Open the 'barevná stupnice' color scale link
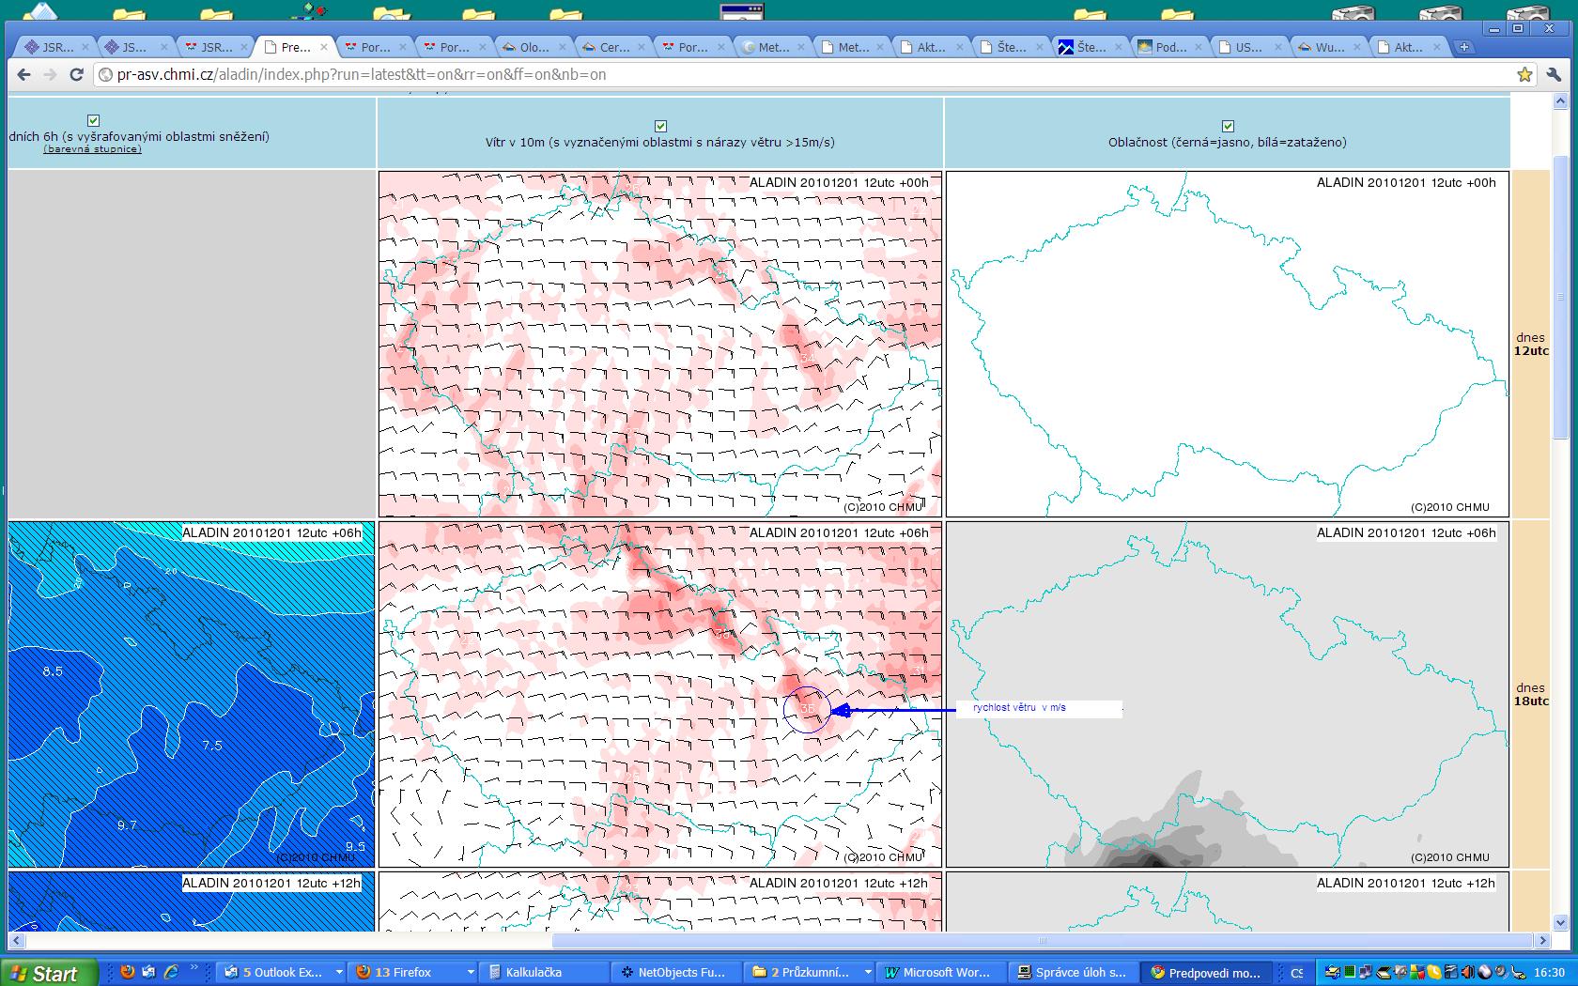The width and height of the screenshot is (1578, 986). 92,148
